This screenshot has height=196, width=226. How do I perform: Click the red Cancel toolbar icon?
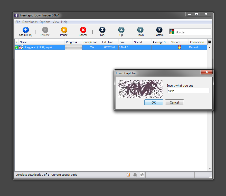pos(83,30)
